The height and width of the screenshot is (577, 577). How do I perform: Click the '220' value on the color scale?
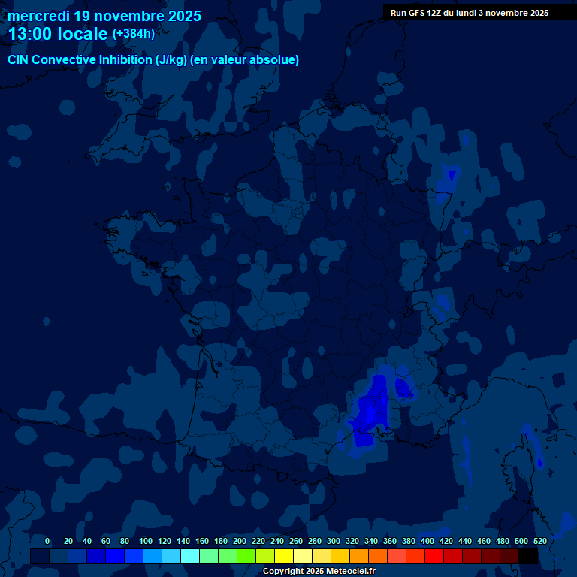point(258,541)
